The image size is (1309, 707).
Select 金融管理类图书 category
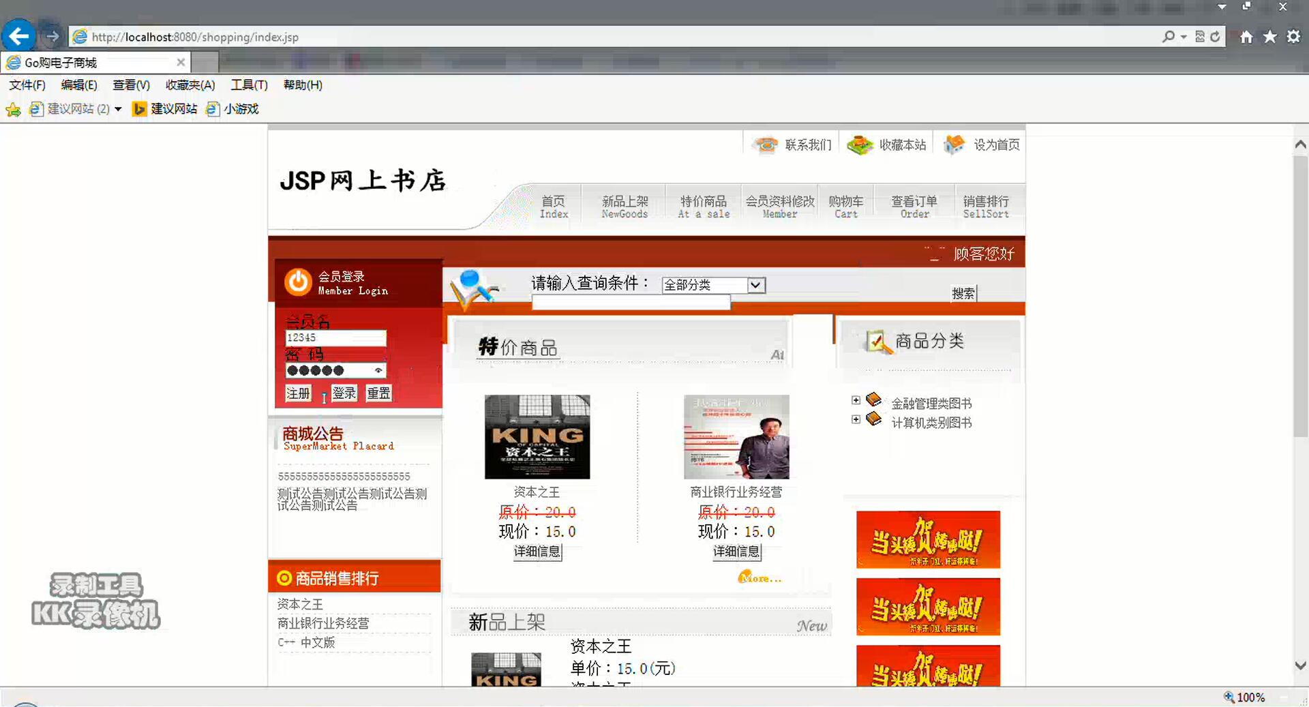pyautogui.click(x=931, y=404)
